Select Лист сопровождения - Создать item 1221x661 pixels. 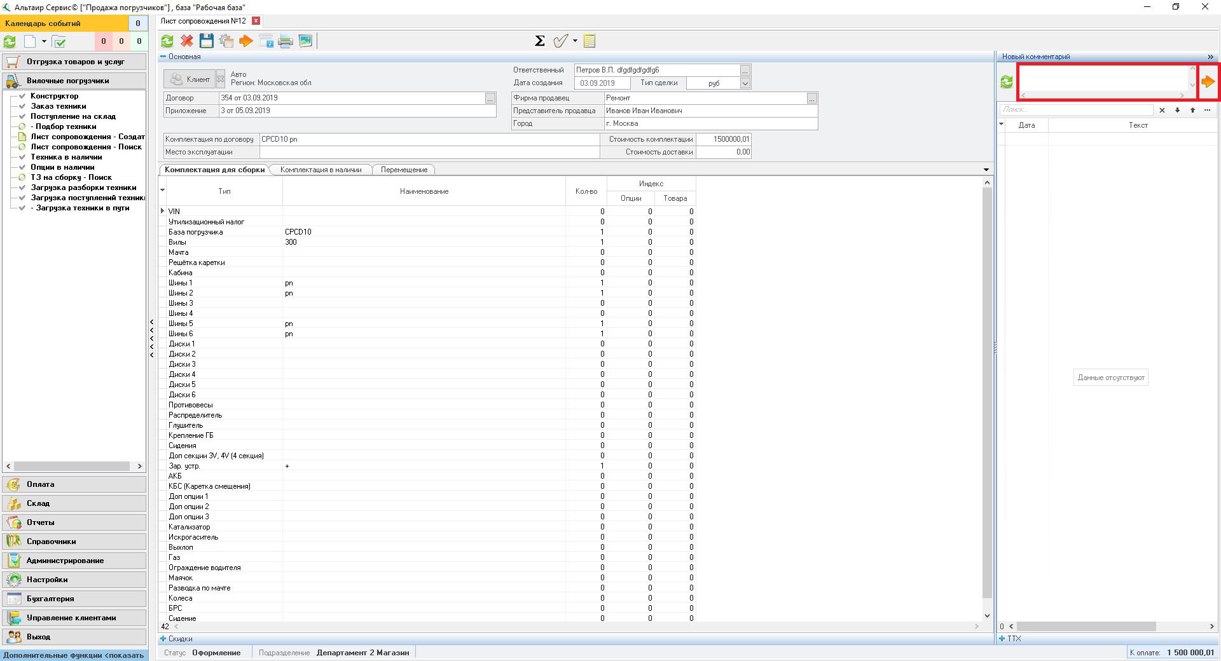(88, 137)
